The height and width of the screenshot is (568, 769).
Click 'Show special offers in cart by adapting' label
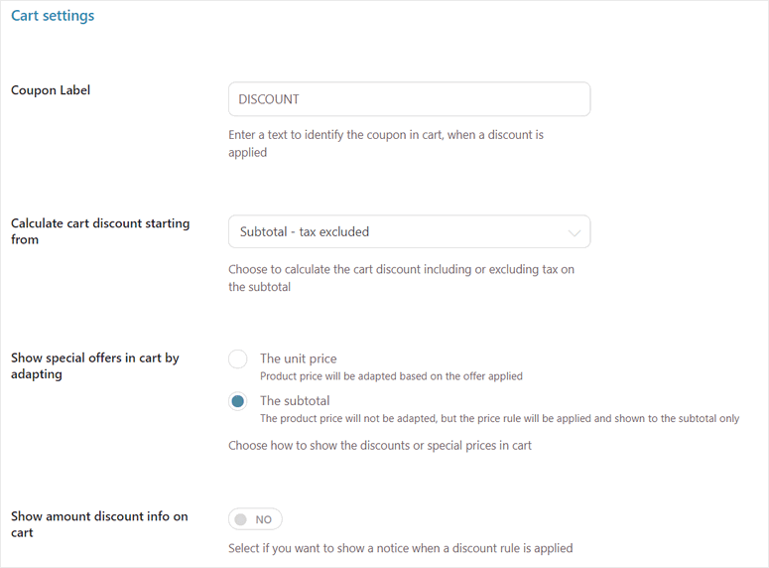pos(94,365)
